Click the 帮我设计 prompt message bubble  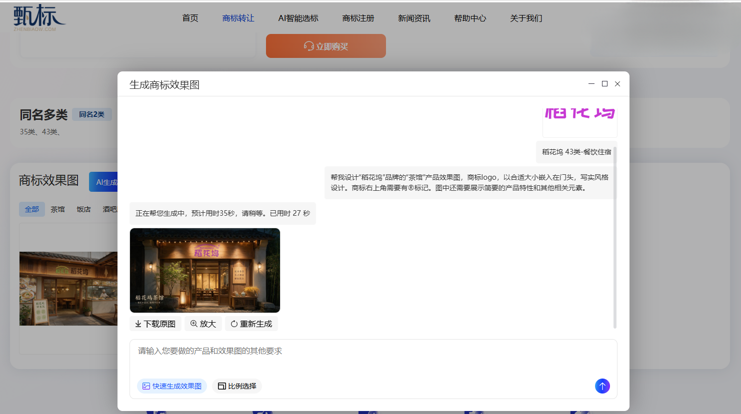click(x=470, y=183)
